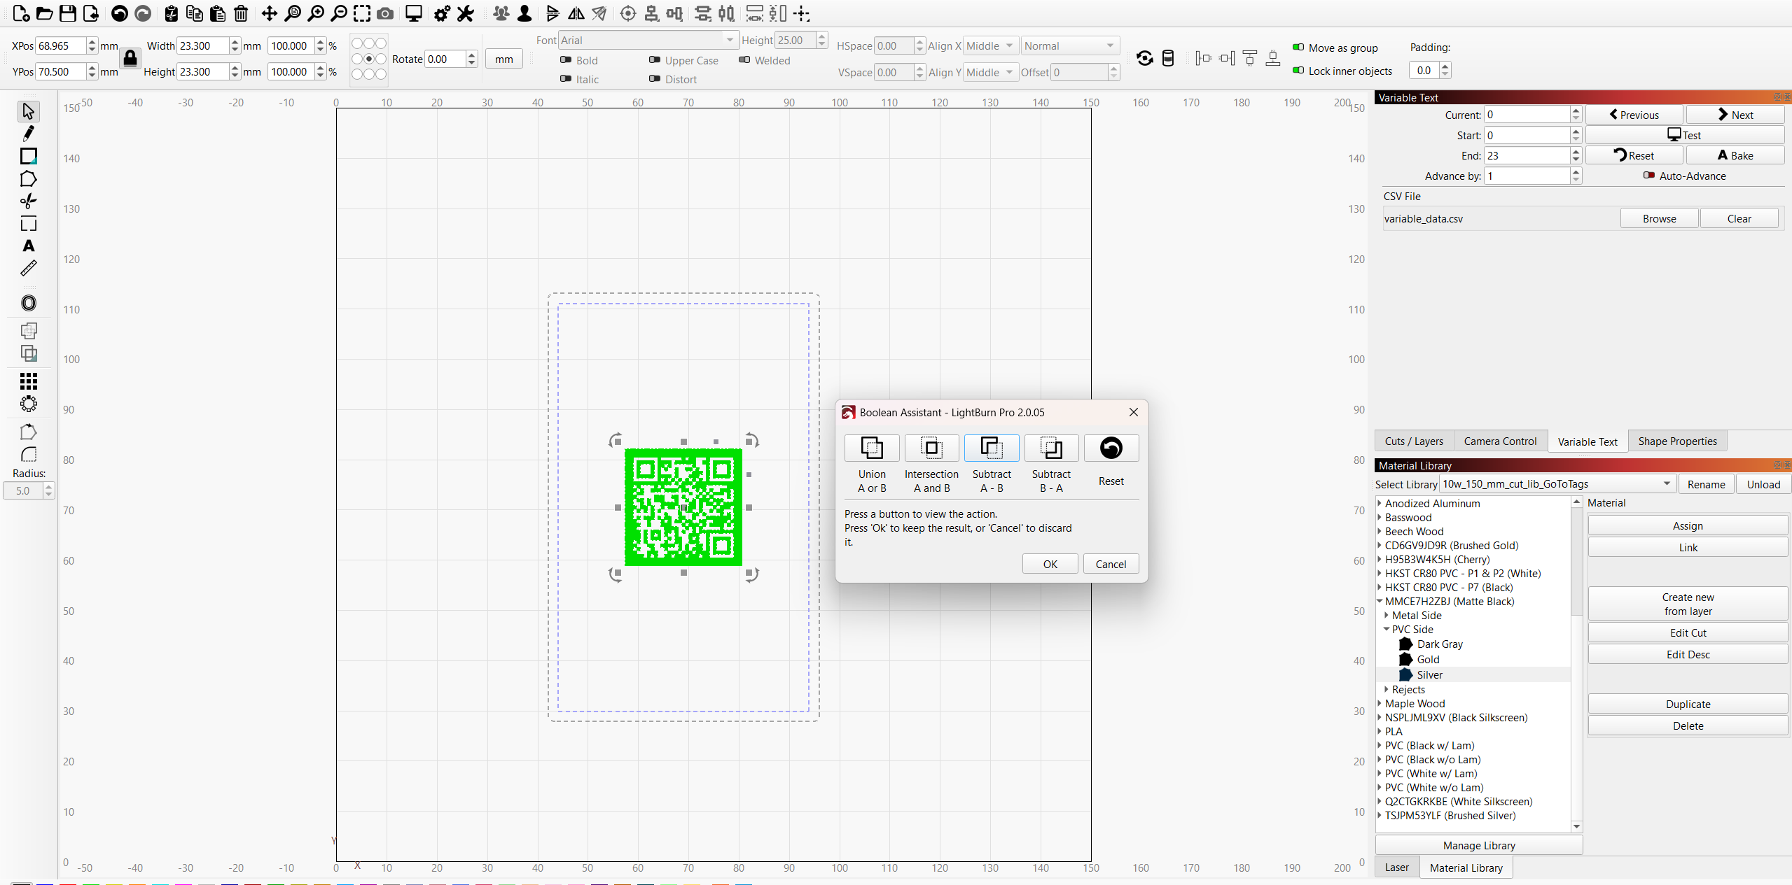Open the Font dropdown

[x=648, y=40]
